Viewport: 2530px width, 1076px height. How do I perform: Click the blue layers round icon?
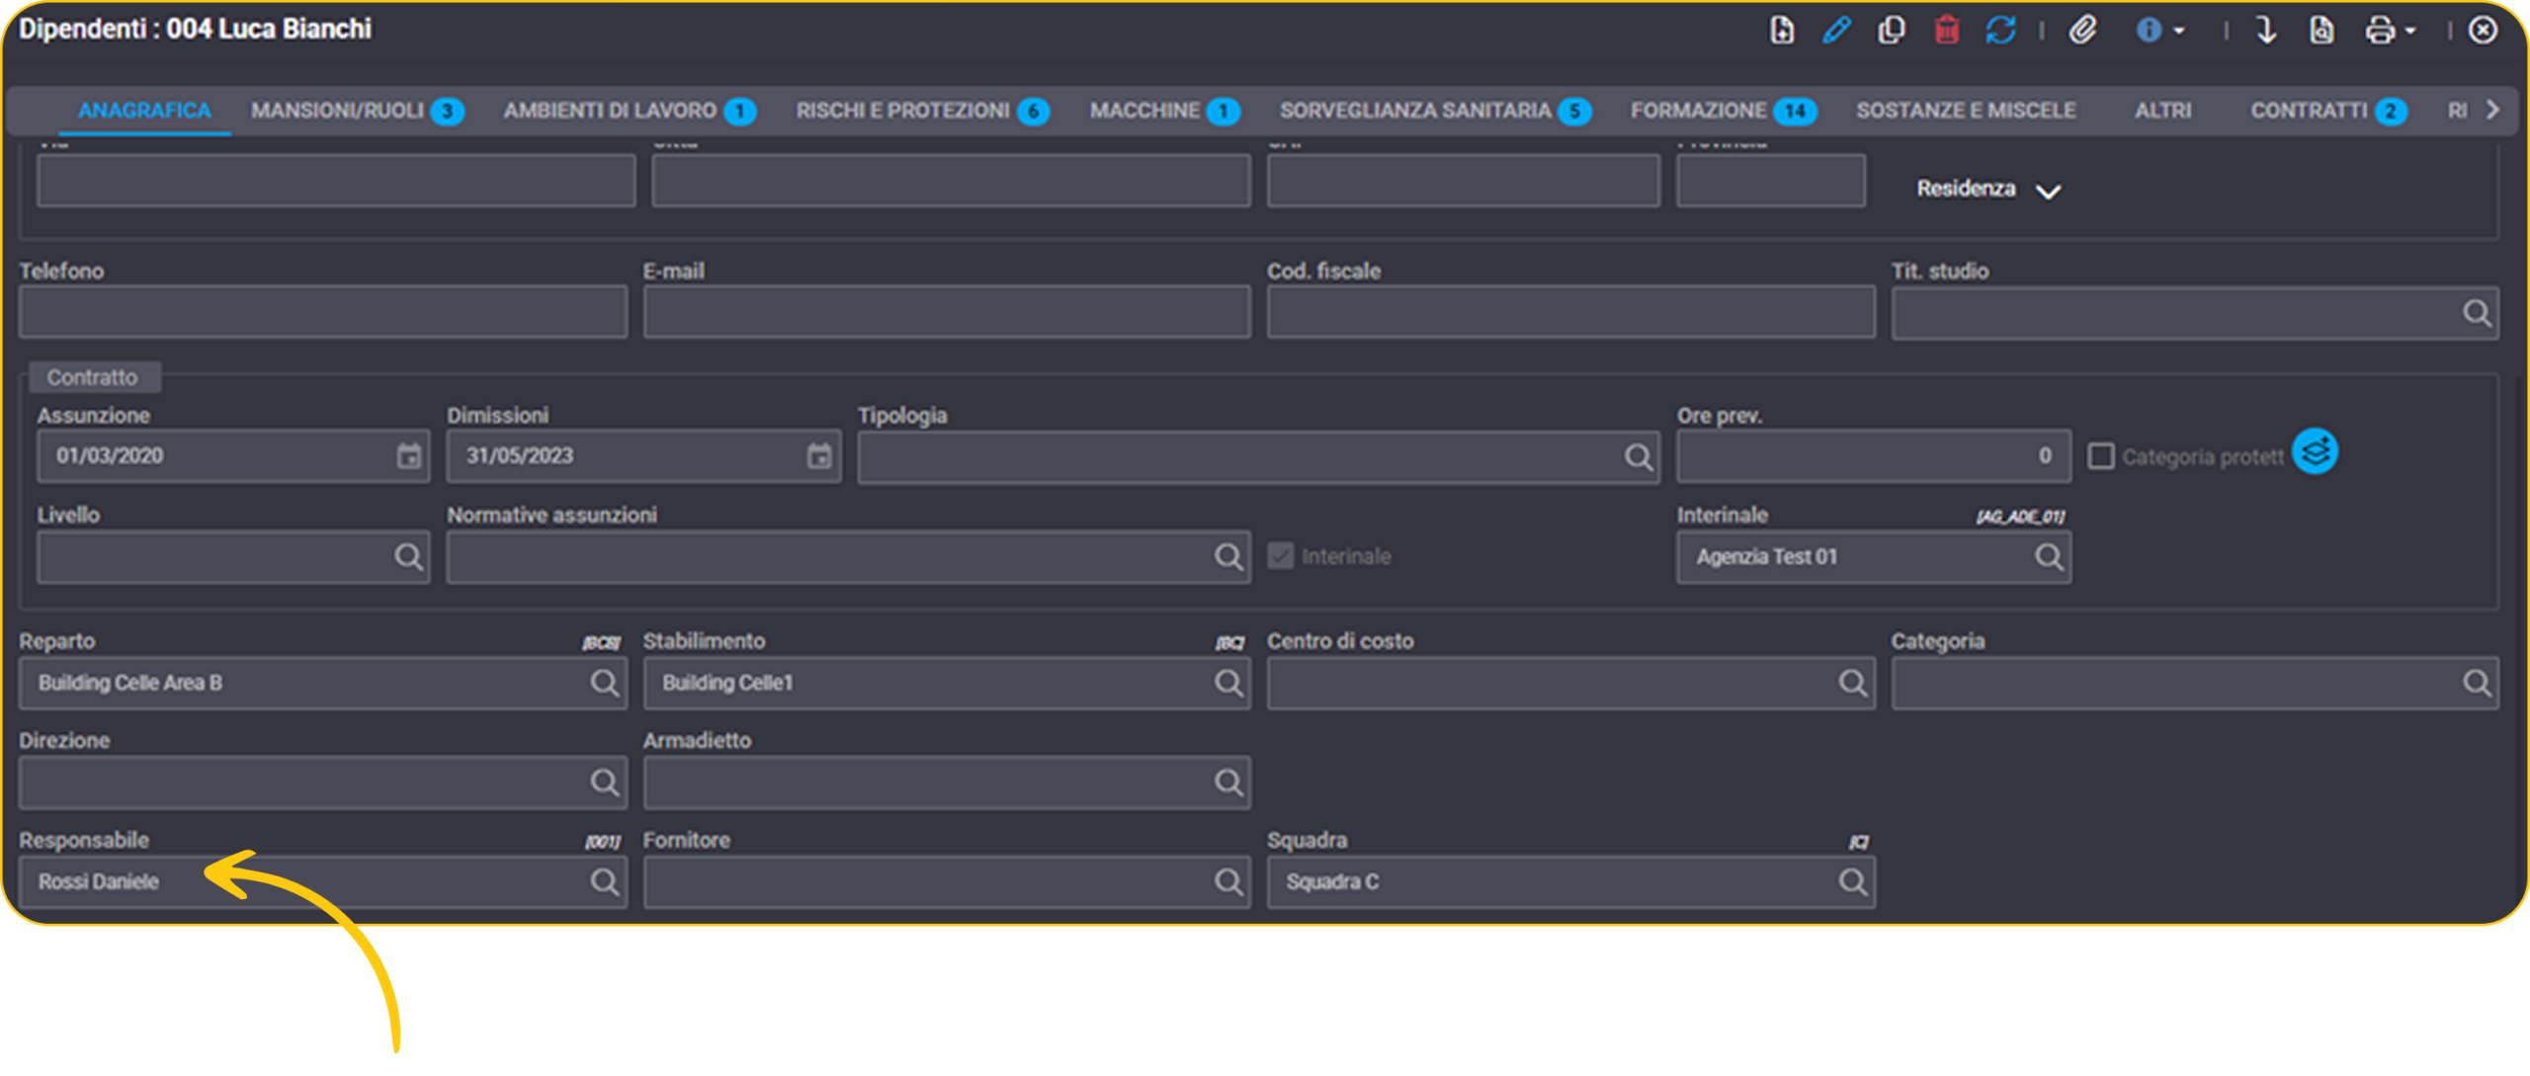pos(2315,452)
